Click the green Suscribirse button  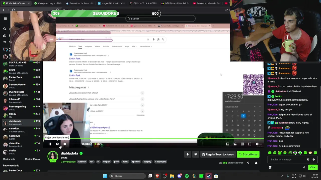tap(248, 154)
